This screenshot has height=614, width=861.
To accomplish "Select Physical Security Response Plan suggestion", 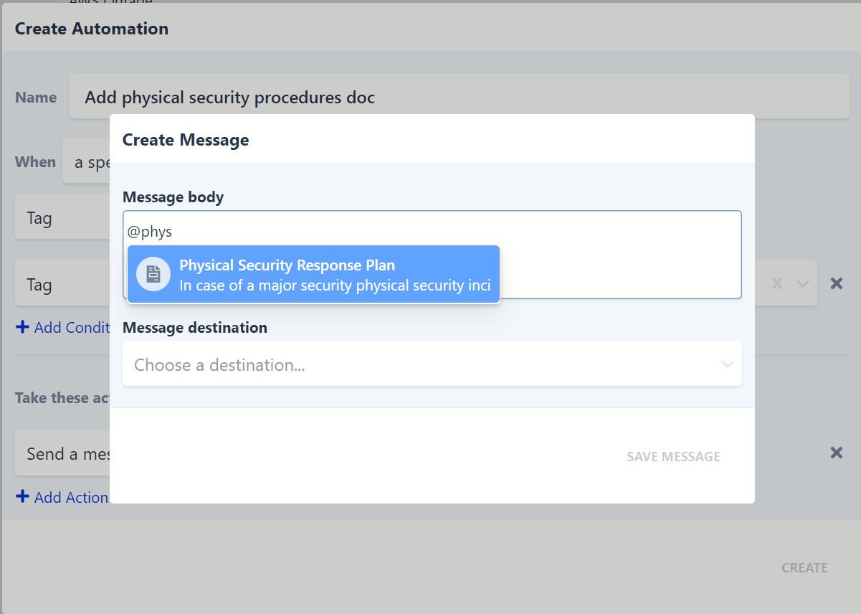I will 313,275.
